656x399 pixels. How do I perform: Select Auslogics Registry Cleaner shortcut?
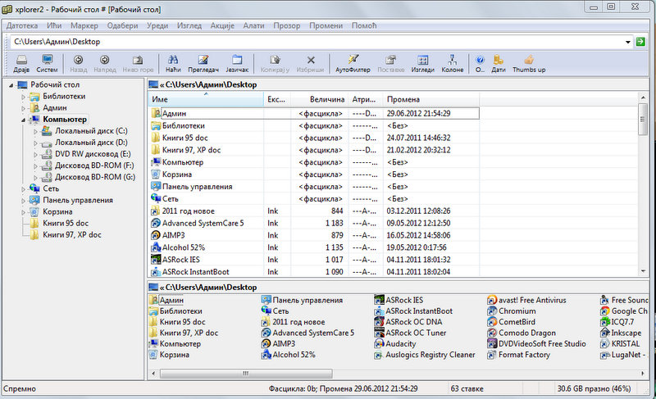click(425, 354)
